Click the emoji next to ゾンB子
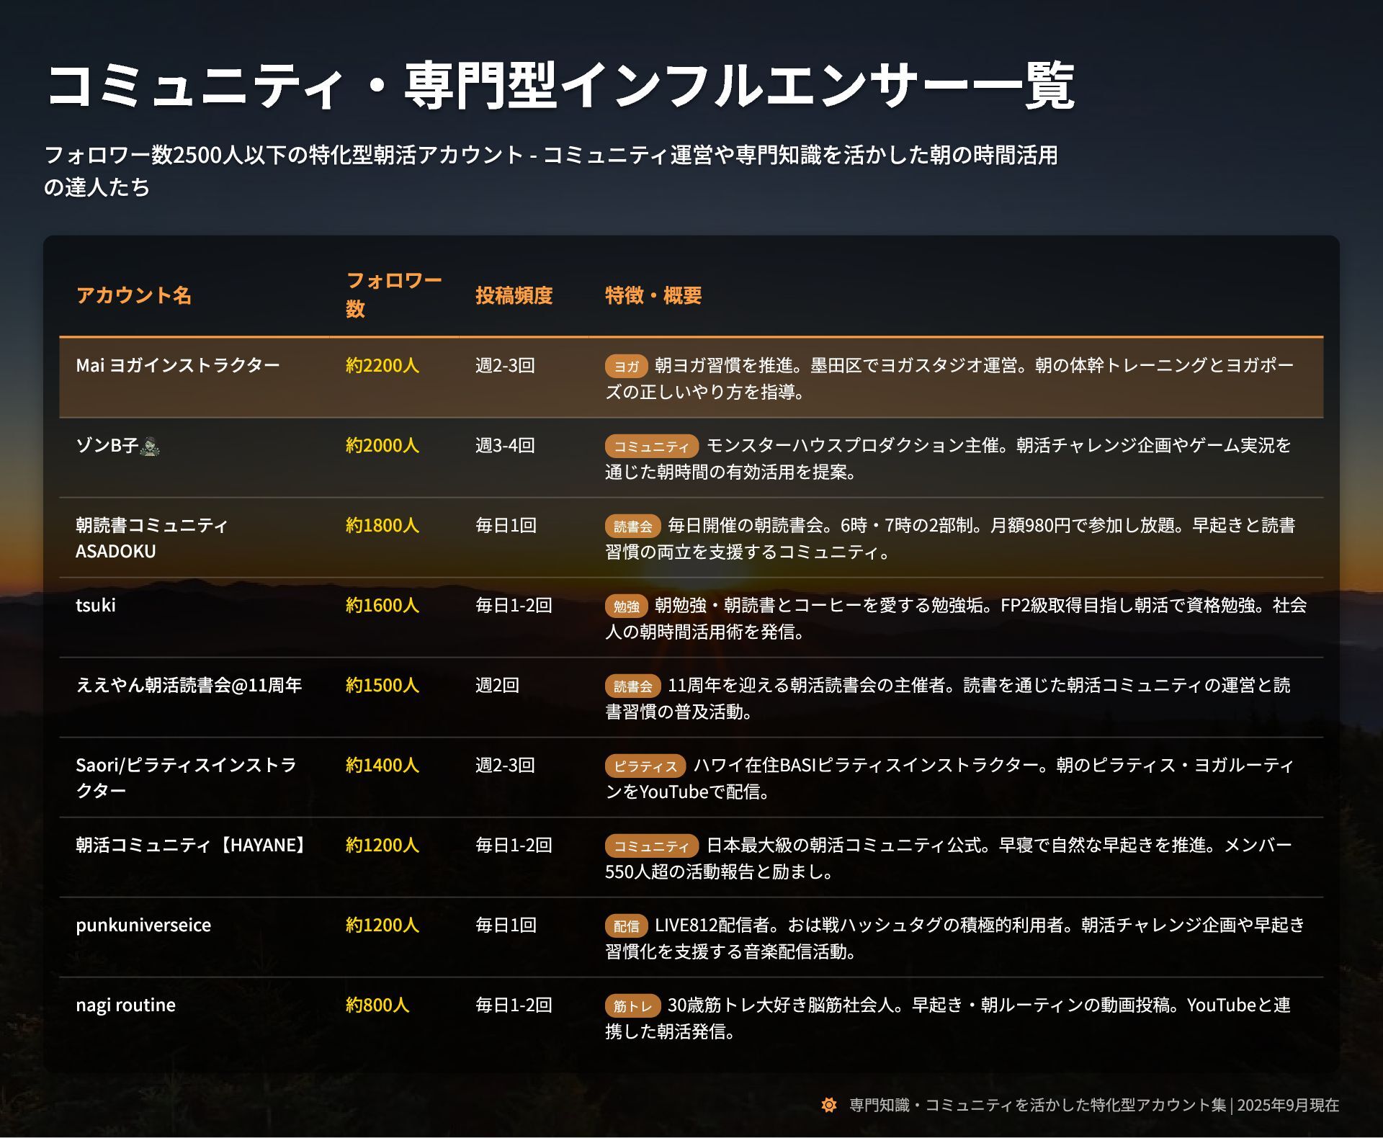Screen dimensions: 1383x1138 tap(150, 447)
